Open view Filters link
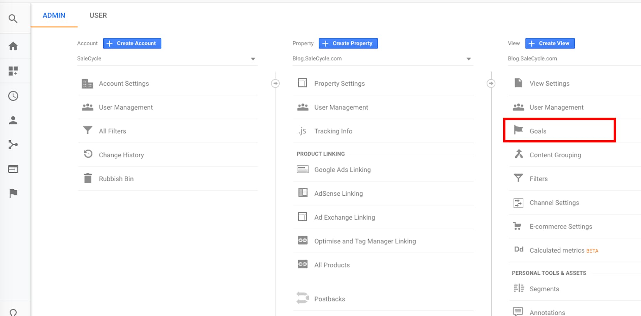Viewport: 641px width, 316px height. pyautogui.click(x=538, y=179)
